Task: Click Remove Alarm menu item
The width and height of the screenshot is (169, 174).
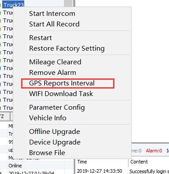Action: [x=52, y=73]
